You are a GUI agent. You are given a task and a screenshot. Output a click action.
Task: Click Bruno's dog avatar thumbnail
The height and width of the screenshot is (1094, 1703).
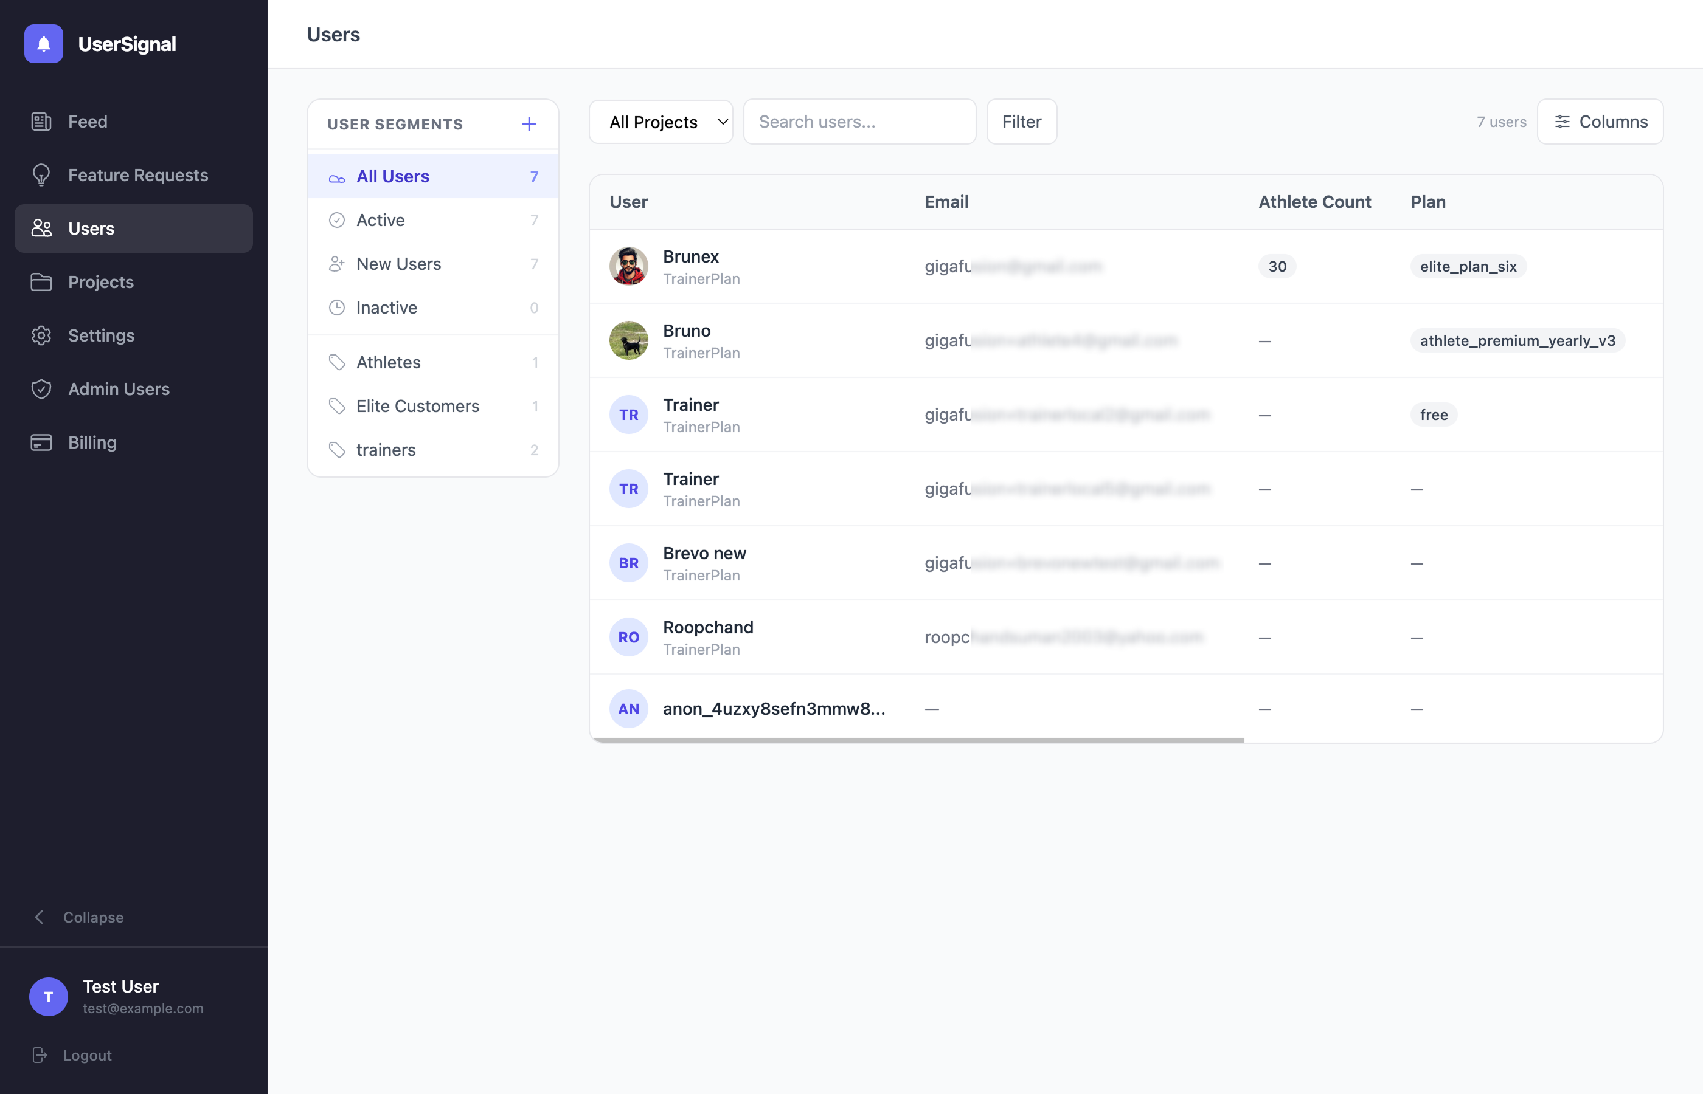(x=628, y=340)
